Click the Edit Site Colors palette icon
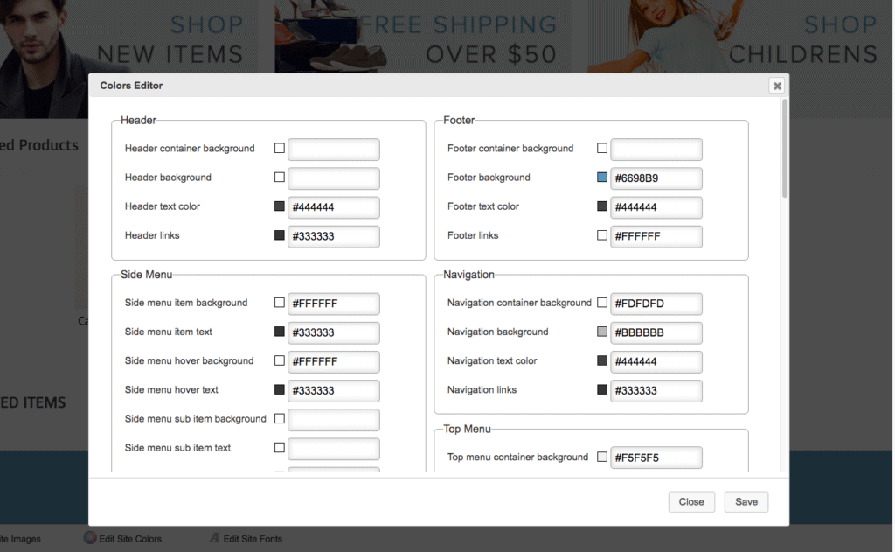This screenshot has height=552, width=895. 90,538
